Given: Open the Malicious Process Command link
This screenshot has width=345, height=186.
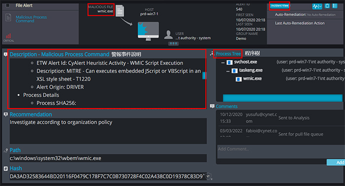Looking at the screenshot, I should pyautogui.click(x=31, y=19).
